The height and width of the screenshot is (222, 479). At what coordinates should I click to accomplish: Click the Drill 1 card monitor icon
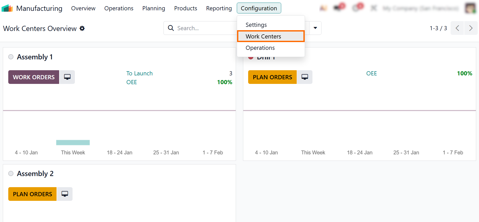pyautogui.click(x=305, y=77)
